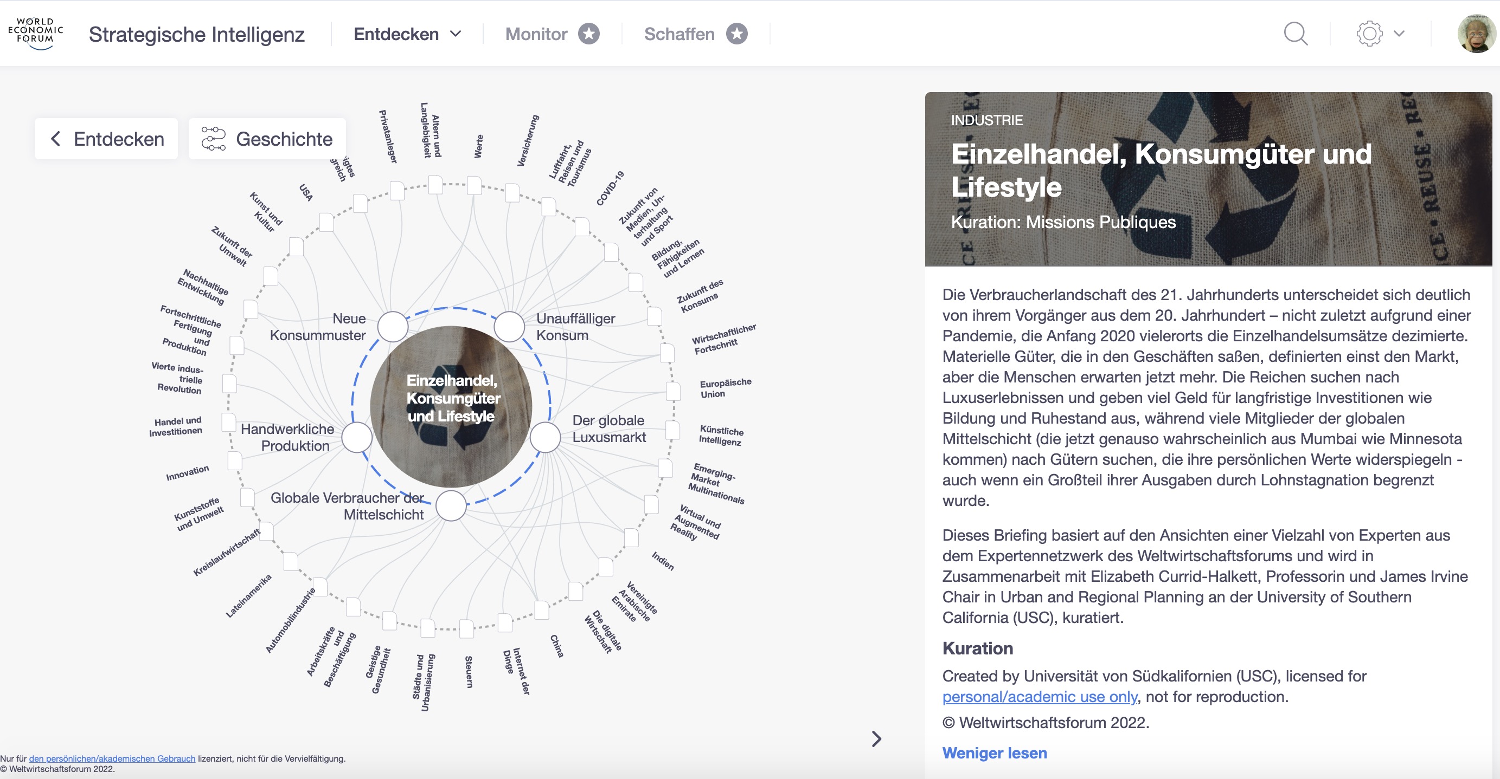
Task: Open the user profile avatar
Action: click(1476, 34)
